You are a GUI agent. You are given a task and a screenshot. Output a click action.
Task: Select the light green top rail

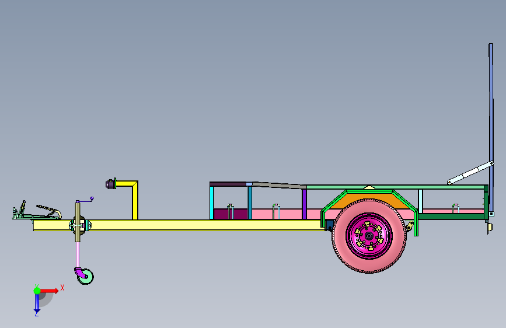click(395, 187)
